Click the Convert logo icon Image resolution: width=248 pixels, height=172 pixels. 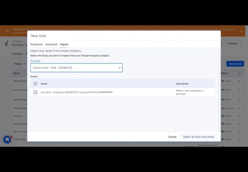tap(6, 43)
